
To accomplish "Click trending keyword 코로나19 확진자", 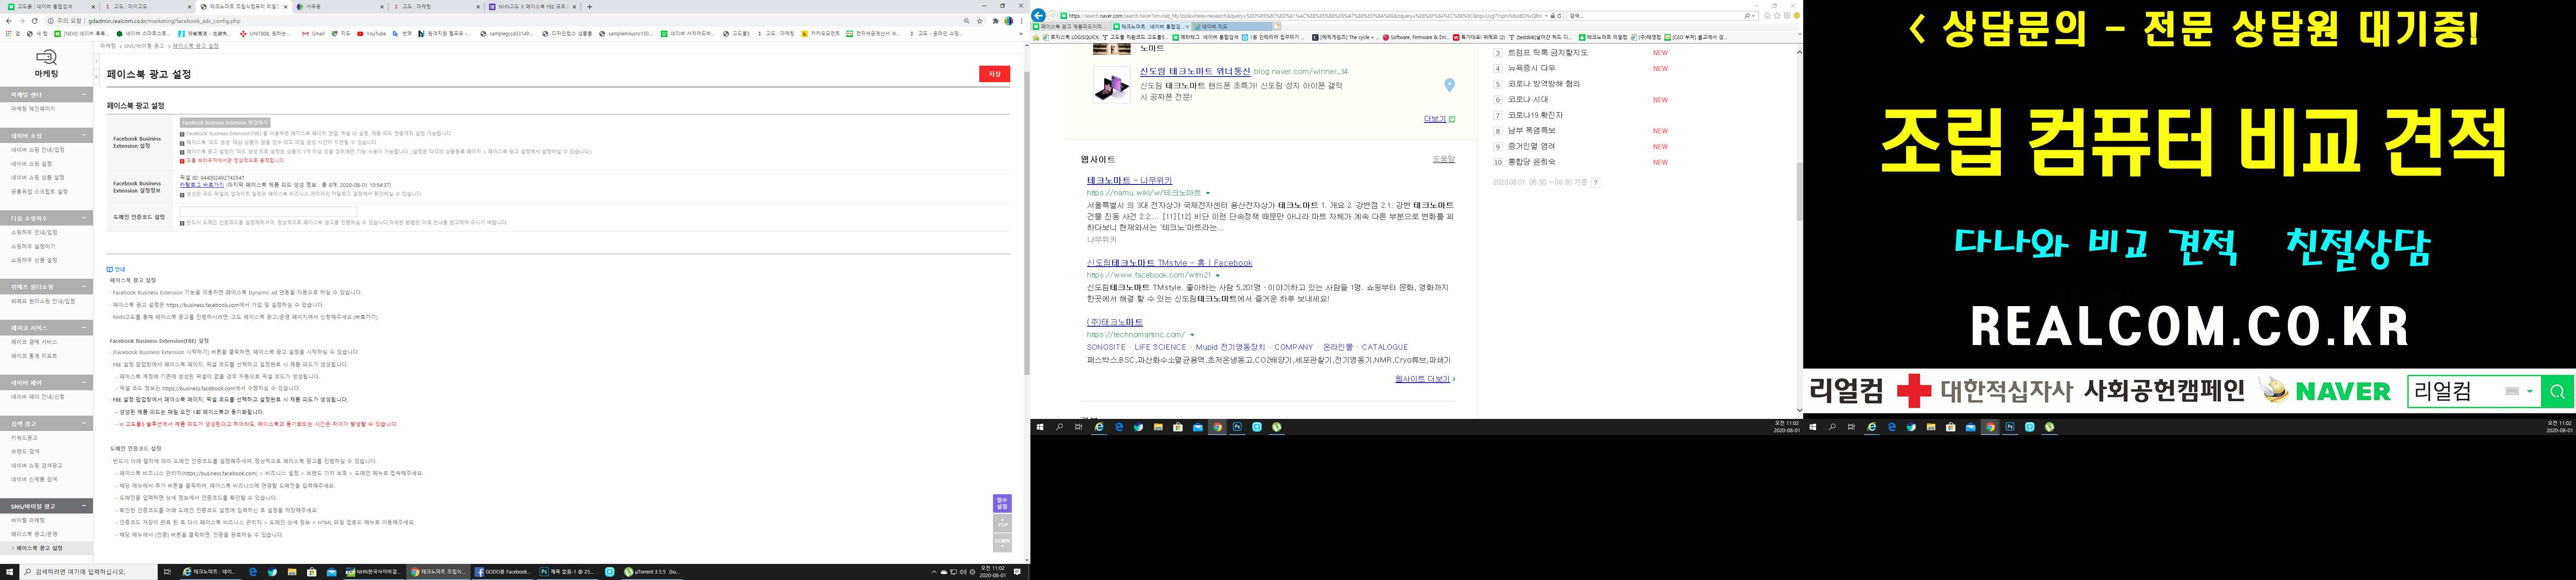I will [x=1535, y=115].
